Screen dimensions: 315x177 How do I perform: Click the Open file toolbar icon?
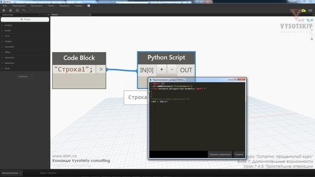(10, 10)
